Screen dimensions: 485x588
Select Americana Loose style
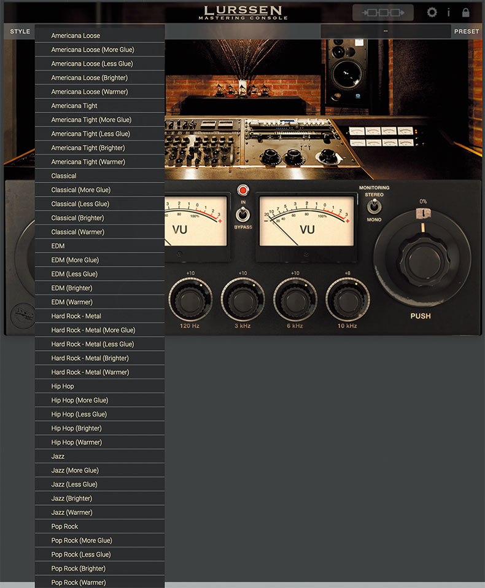[x=99, y=36]
